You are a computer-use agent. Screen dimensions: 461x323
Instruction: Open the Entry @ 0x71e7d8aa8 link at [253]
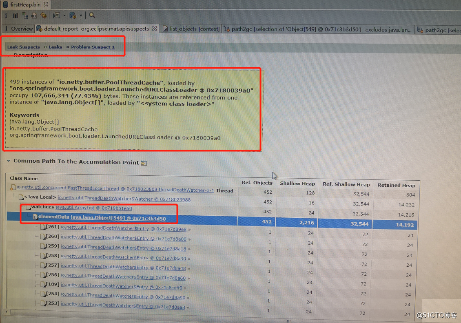(123, 305)
